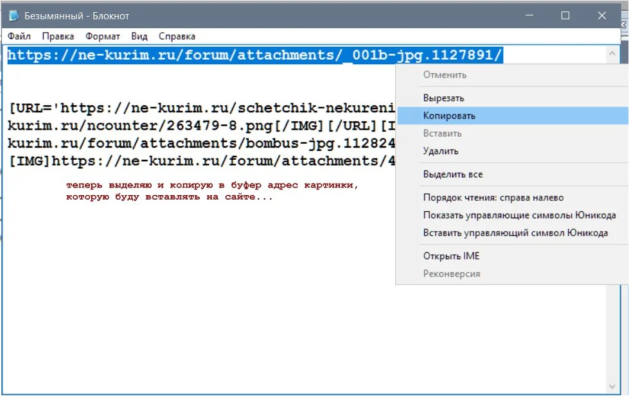Viewport: 629px width, 396px height.
Task: Open the Справка menu
Action: point(177,36)
